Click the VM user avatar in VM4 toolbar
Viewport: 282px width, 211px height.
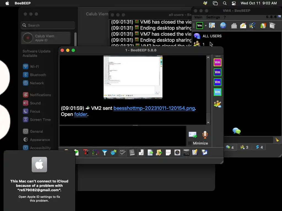[x=200, y=26]
